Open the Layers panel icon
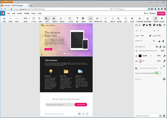The image size is (167, 118). [x=162, y=18]
